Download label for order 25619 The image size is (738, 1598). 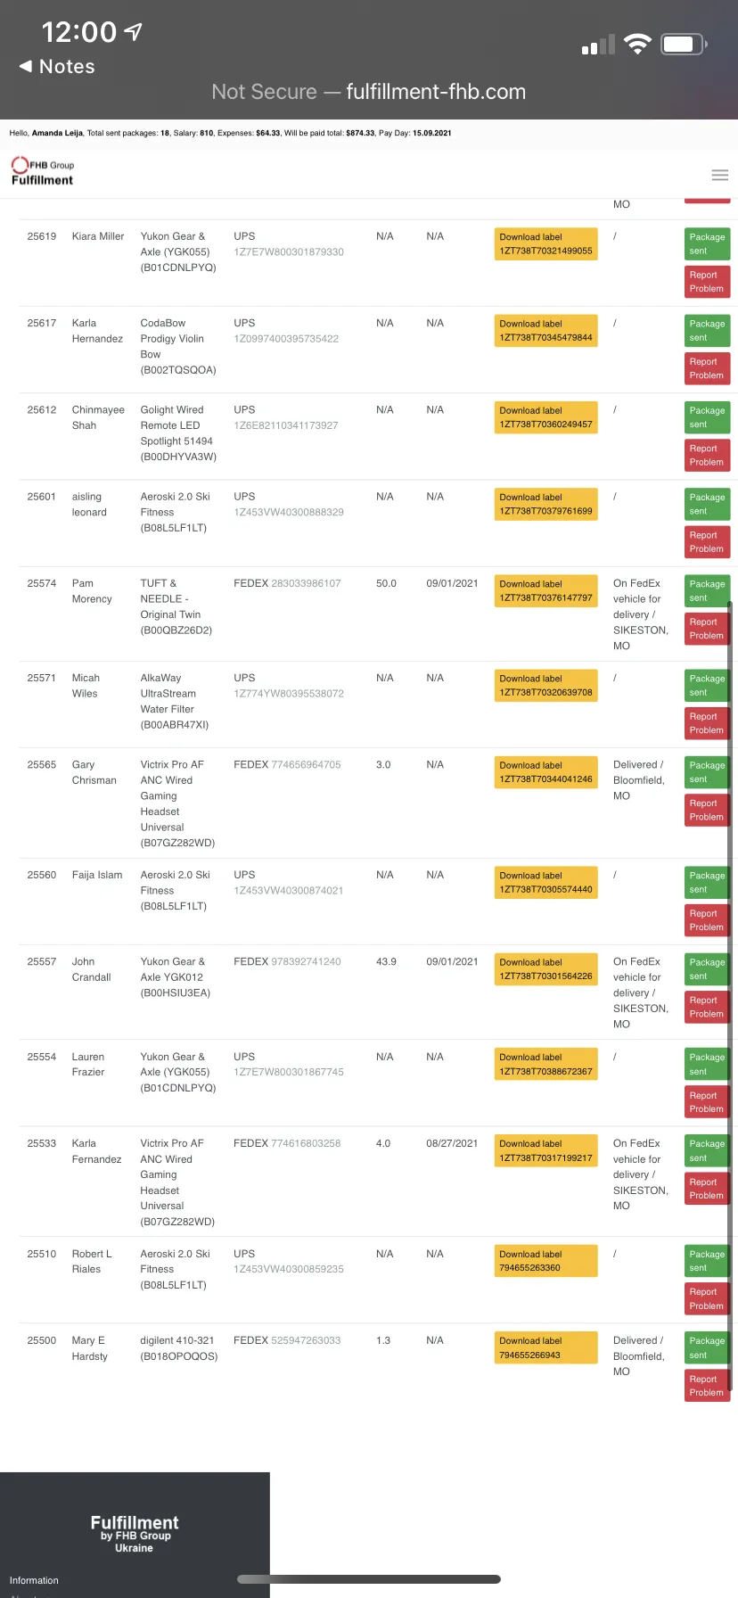click(545, 244)
